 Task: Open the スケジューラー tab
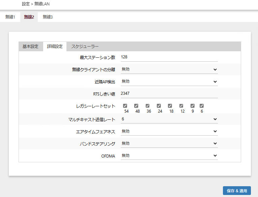tap(85, 47)
